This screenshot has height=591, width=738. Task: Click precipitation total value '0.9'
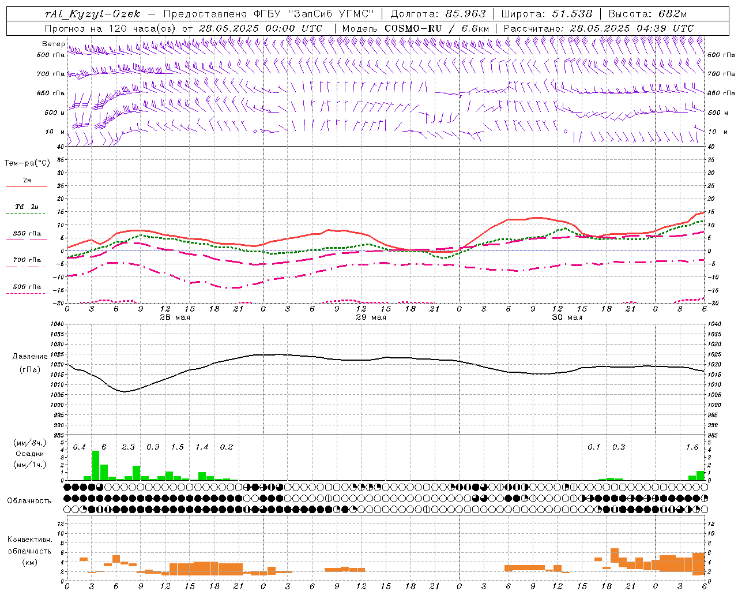(x=153, y=447)
